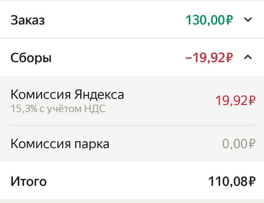Screen dimensions: 264x203
Task: Tap the Заказ row label
Action: click(28, 20)
